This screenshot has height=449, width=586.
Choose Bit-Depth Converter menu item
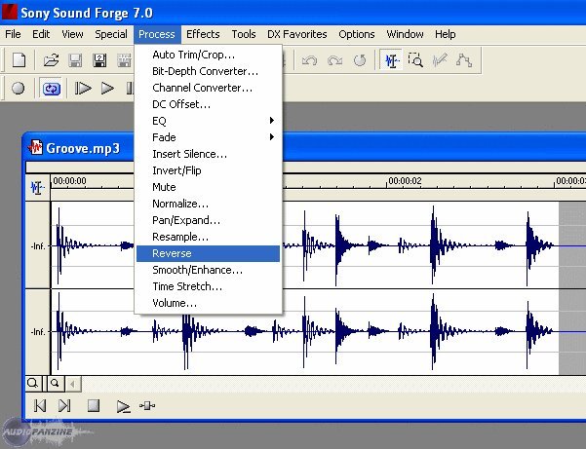tap(208, 71)
